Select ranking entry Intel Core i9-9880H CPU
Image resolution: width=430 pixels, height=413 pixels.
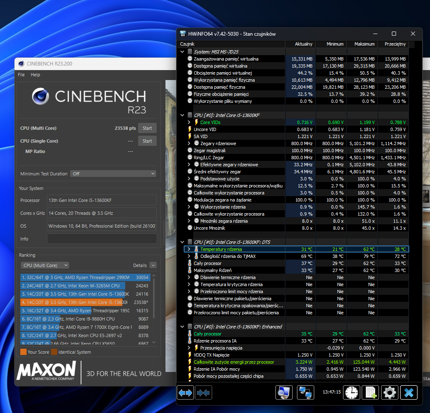(85, 319)
